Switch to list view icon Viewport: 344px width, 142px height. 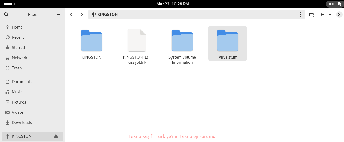pyautogui.click(x=322, y=15)
